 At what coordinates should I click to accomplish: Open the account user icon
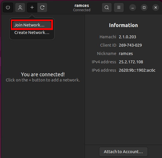click(x=20, y=7)
